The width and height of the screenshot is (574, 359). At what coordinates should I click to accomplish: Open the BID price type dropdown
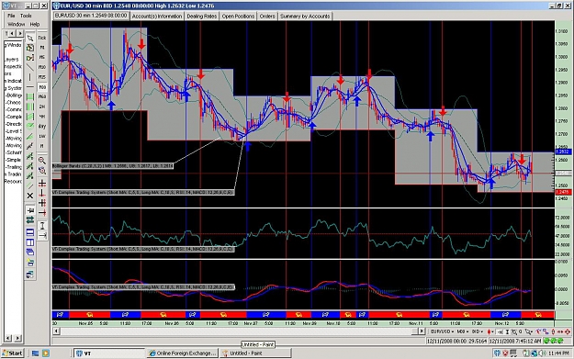pos(478,331)
